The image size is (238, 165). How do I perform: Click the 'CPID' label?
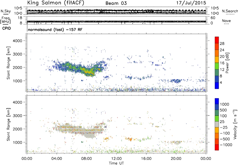click(x=7, y=28)
